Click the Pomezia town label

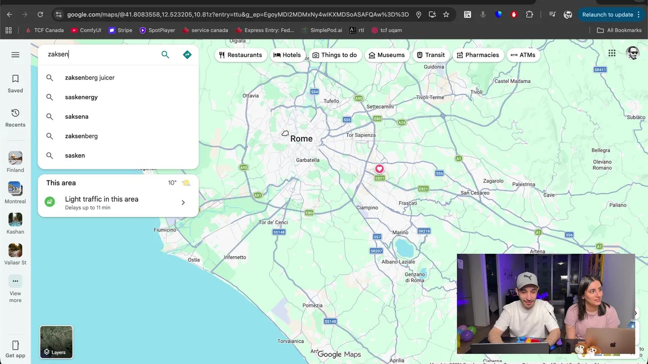[312, 305]
